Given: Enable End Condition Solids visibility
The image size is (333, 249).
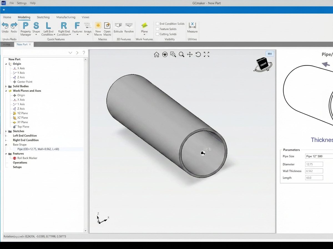Looking at the screenshot, I should tap(157, 24).
